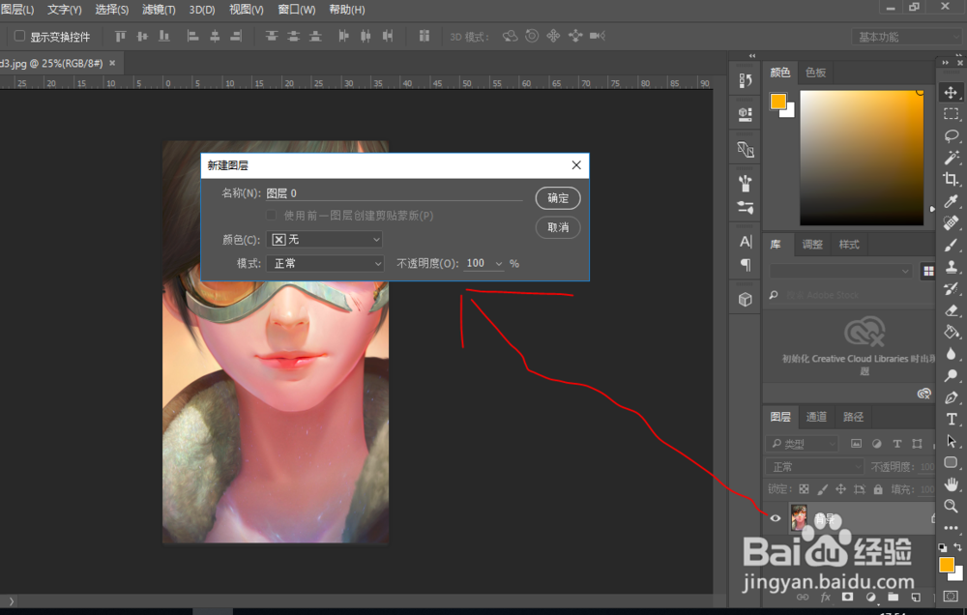
Task: Select the Eyedropper tool
Action: [x=951, y=200]
